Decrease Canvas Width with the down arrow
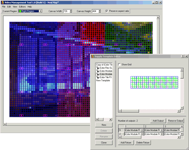189x150 pixels. [71, 12]
